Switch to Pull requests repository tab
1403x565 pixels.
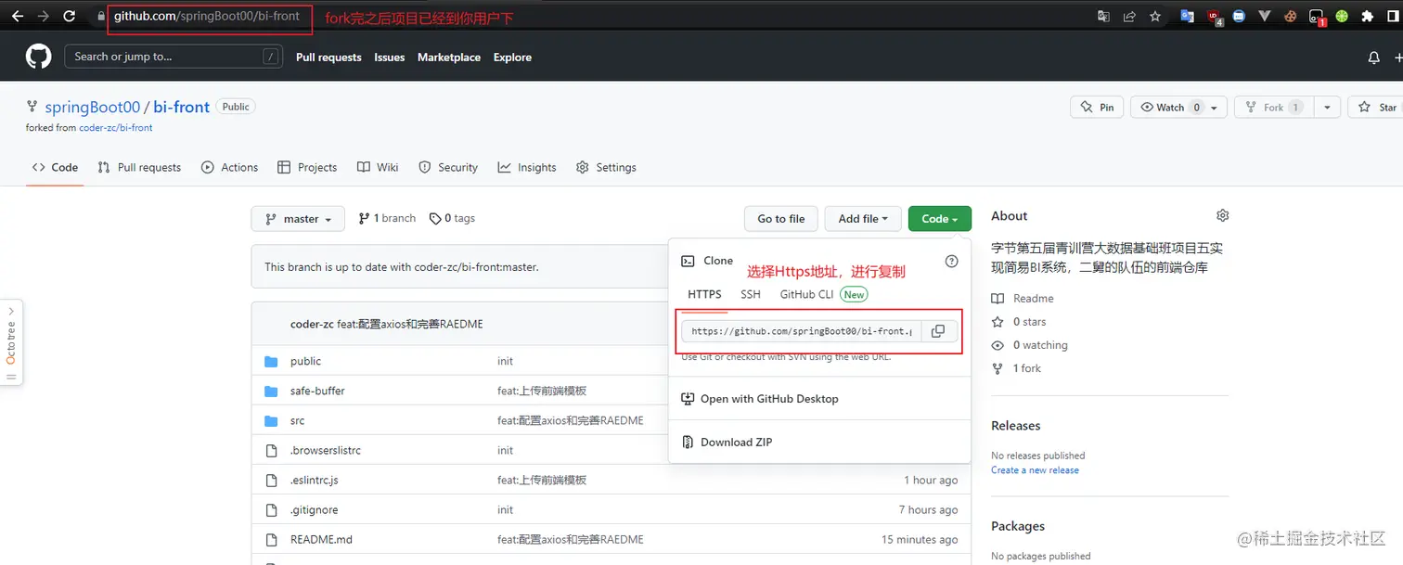pyautogui.click(x=139, y=167)
